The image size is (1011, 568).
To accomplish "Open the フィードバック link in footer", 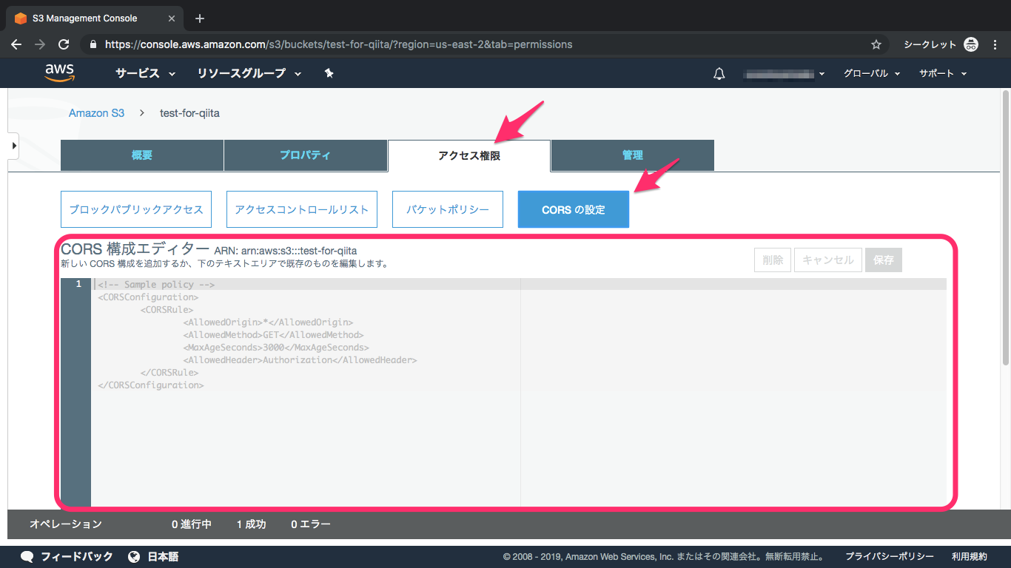I will coord(77,556).
